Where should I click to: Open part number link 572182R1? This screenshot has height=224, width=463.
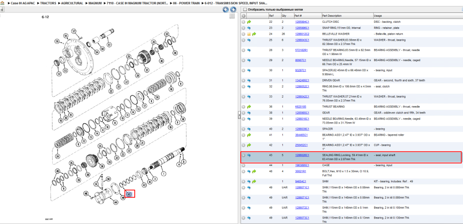301,50
